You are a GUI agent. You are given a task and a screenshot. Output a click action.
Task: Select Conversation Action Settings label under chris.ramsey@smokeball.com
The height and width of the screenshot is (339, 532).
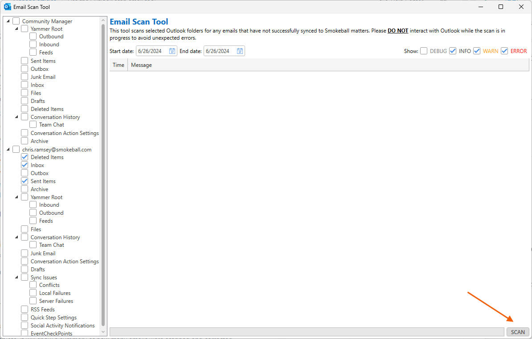tap(65, 261)
